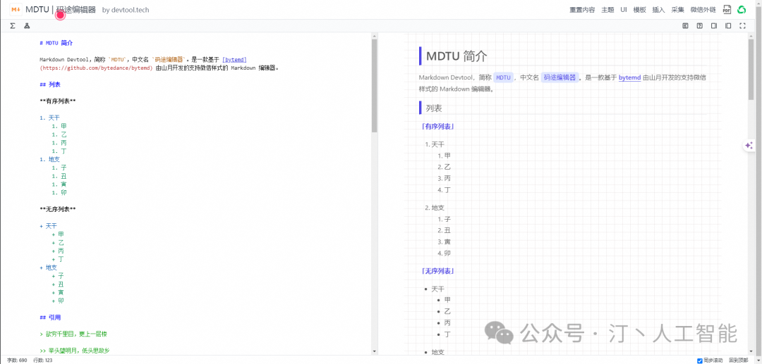Open the diagram (org-chart) icon

coord(28,25)
